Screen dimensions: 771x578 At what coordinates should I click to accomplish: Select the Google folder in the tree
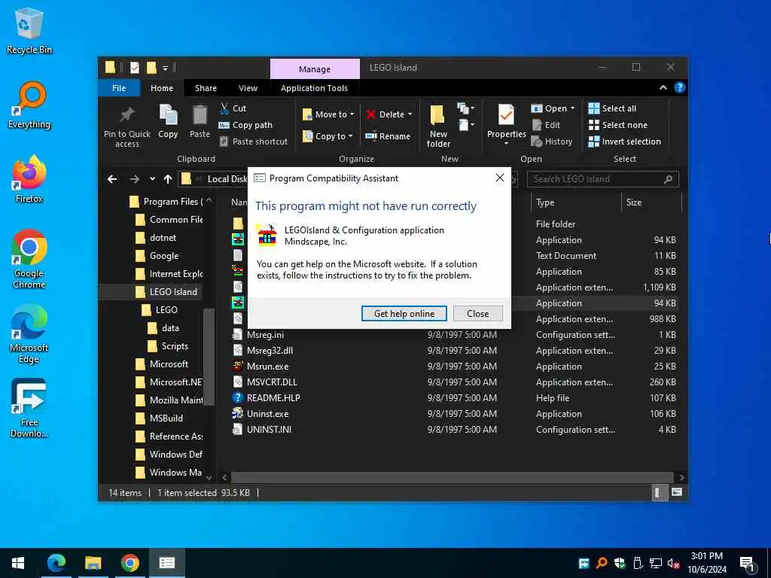pos(157,256)
